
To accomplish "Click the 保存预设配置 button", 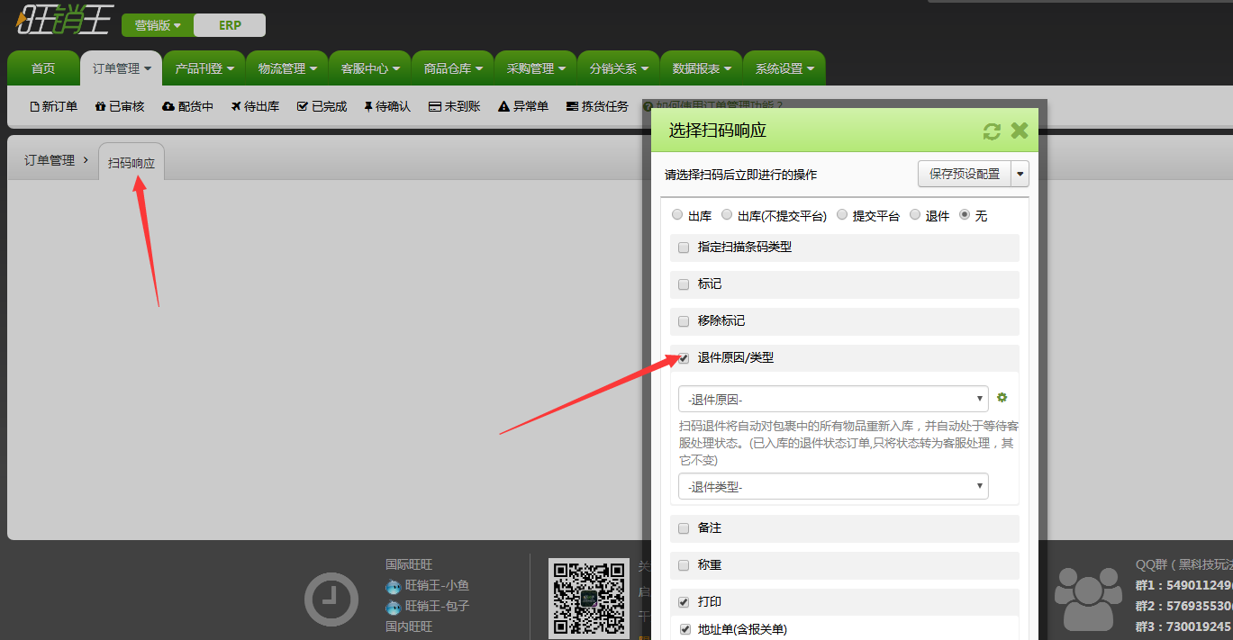I will click(x=965, y=174).
